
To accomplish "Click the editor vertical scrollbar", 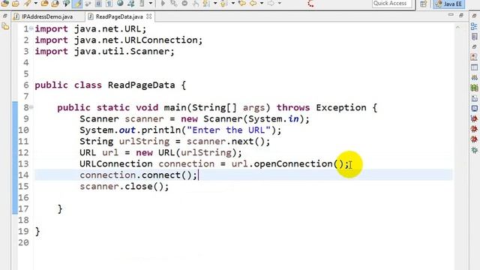I will coord(458,147).
